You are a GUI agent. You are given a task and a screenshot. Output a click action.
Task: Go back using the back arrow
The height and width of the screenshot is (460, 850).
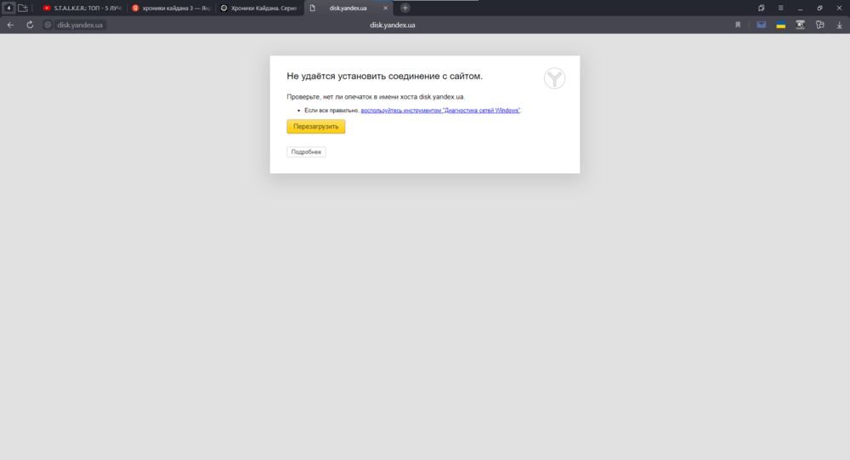(x=10, y=25)
